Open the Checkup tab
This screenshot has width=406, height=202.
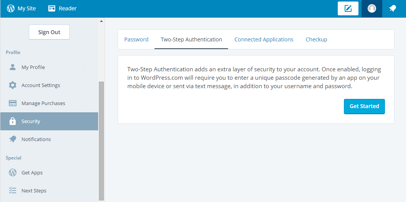(x=316, y=39)
